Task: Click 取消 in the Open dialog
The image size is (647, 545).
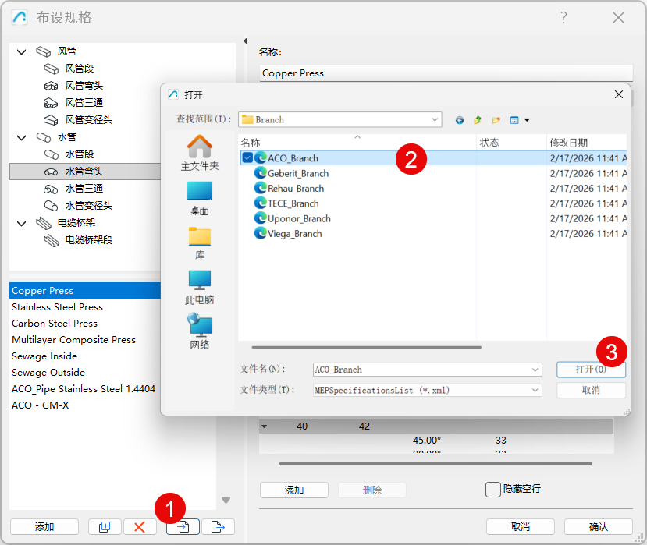Action: pyautogui.click(x=591, y=390)
